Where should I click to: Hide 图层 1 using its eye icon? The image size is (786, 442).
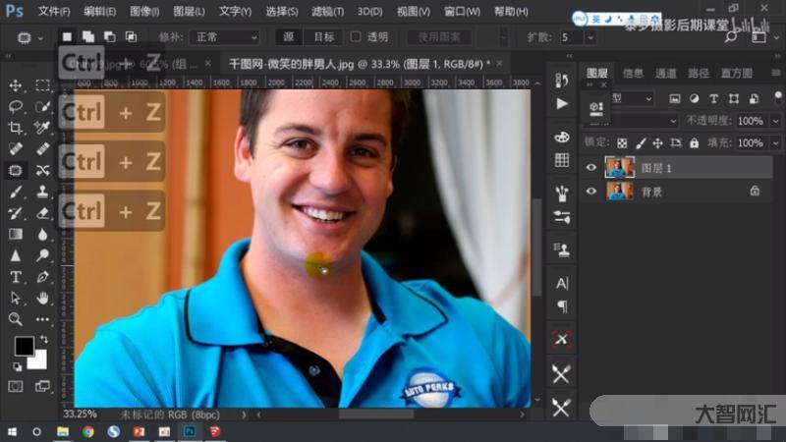tap(591, 168)
